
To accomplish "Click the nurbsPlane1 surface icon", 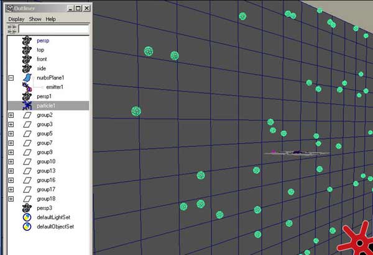I will (27, 78).
